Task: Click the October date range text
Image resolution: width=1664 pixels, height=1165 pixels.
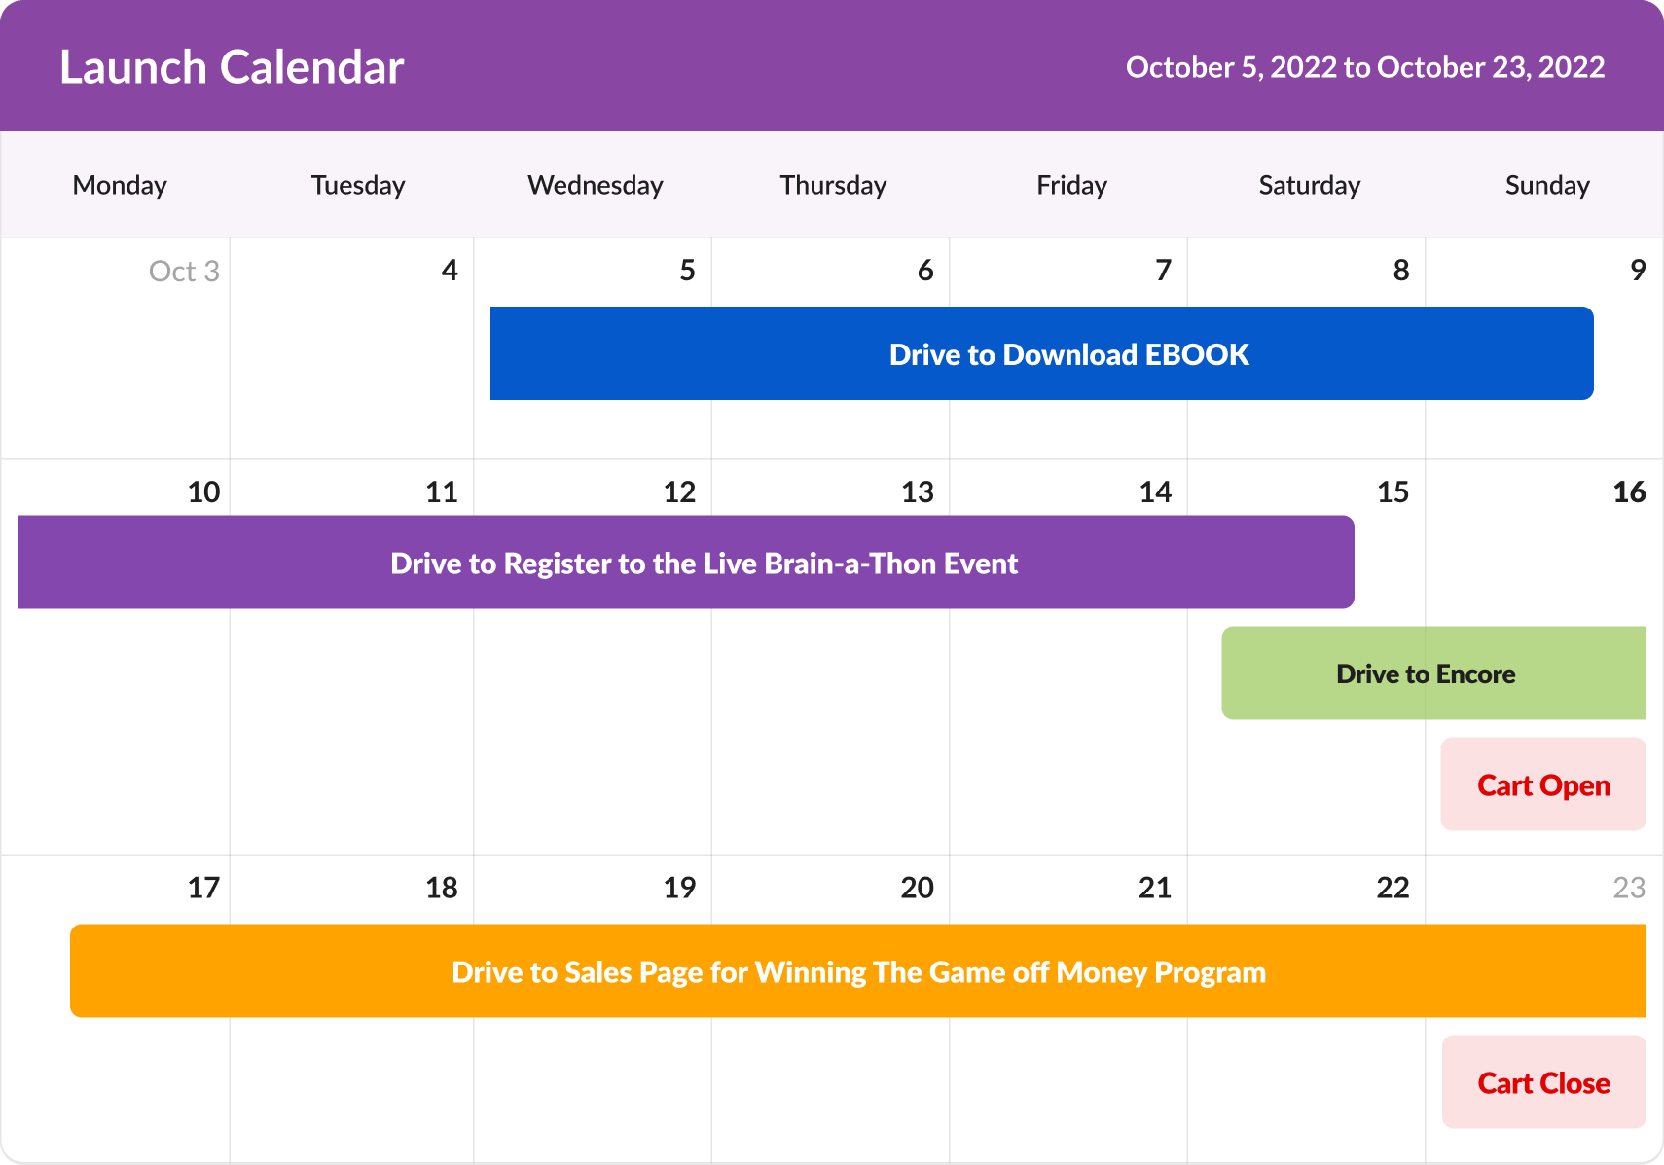Action: (x=1364, y=67)
